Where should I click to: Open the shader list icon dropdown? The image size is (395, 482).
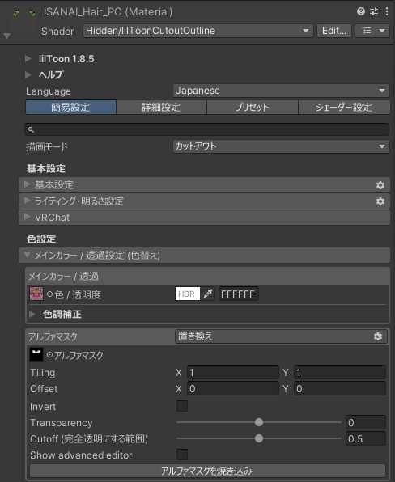[x=373, y=31]
